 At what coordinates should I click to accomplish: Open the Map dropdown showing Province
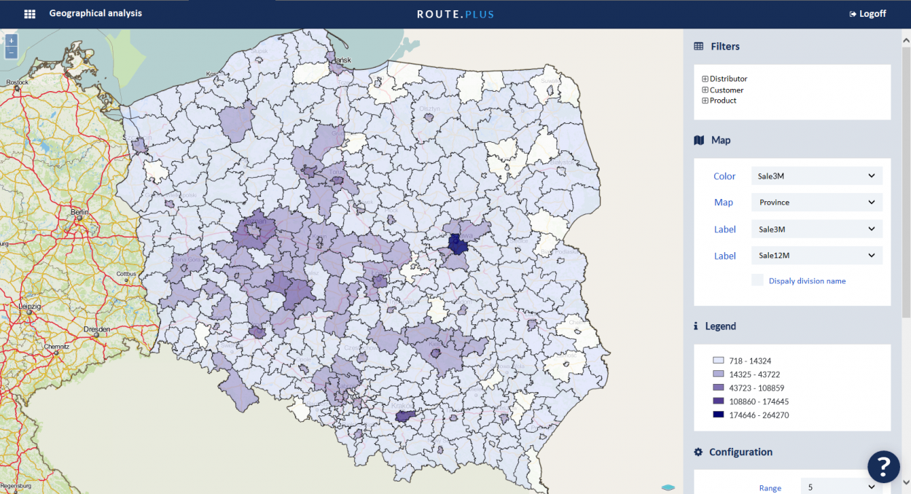click(x=816, y=202)
